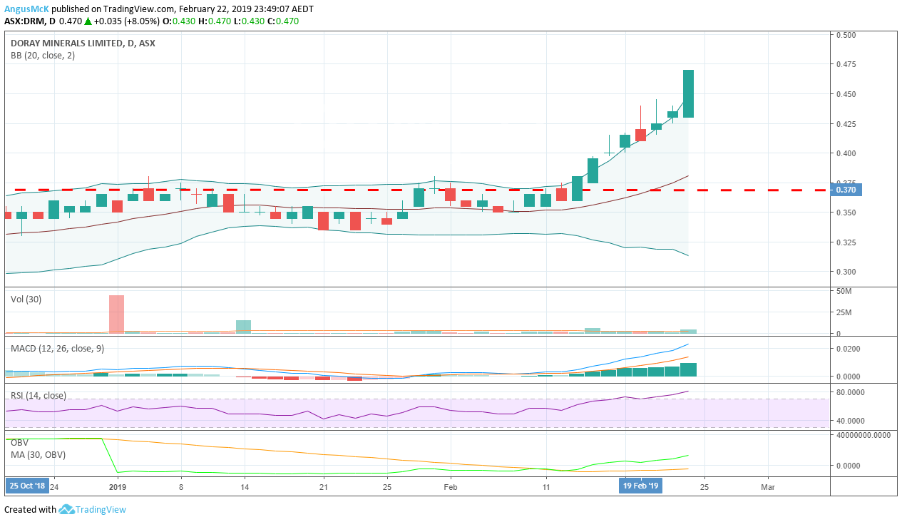Screen dimensions: 902x522
Task: Click the Feb label on time axis
Action: point(451,487)
